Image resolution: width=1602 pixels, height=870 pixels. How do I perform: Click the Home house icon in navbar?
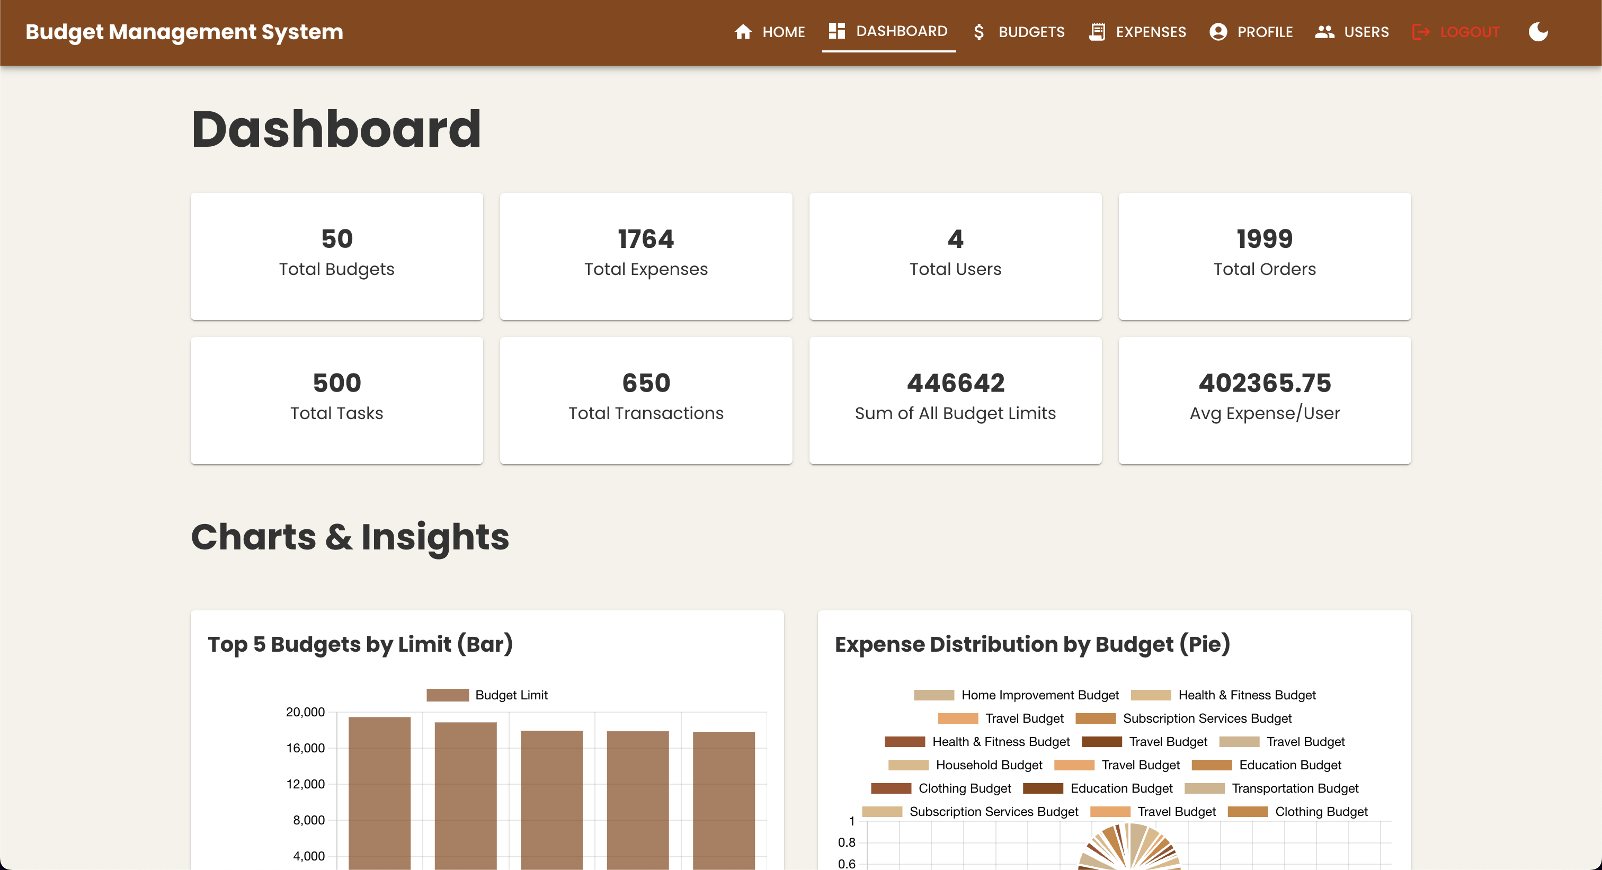click(743, 32)
